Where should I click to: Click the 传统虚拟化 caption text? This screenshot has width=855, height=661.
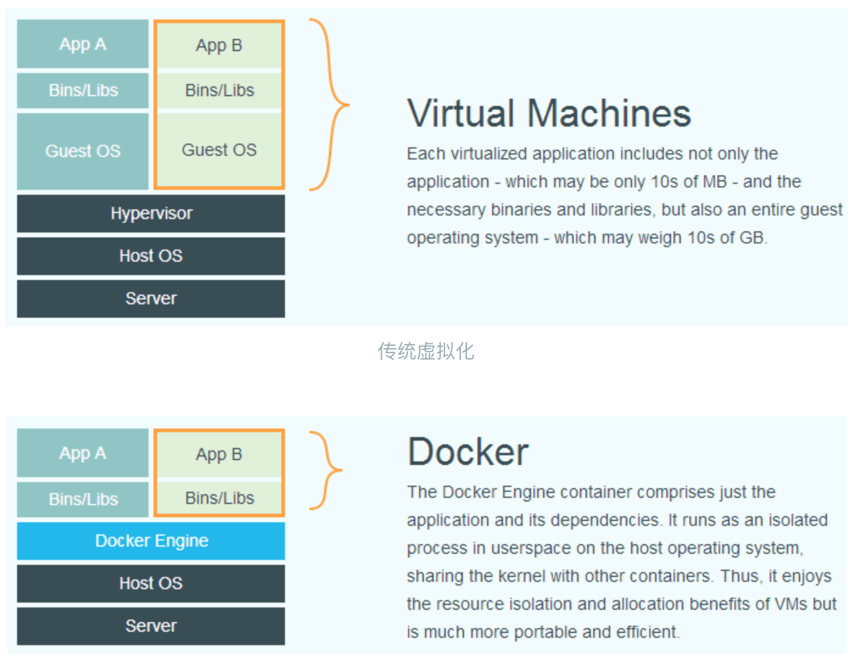click(426, 351)
